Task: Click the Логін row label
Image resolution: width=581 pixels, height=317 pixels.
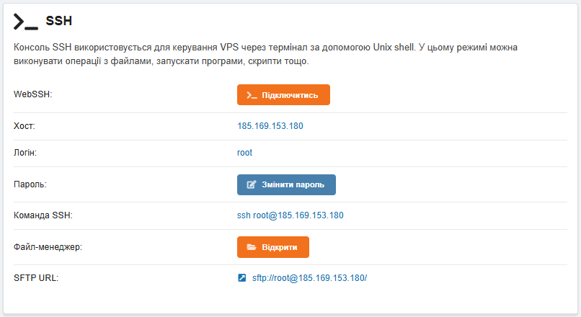Action: [25, 153]
